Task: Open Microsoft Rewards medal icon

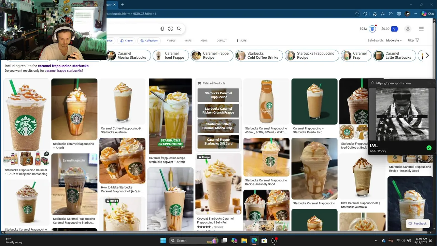Action: point(372,29)
